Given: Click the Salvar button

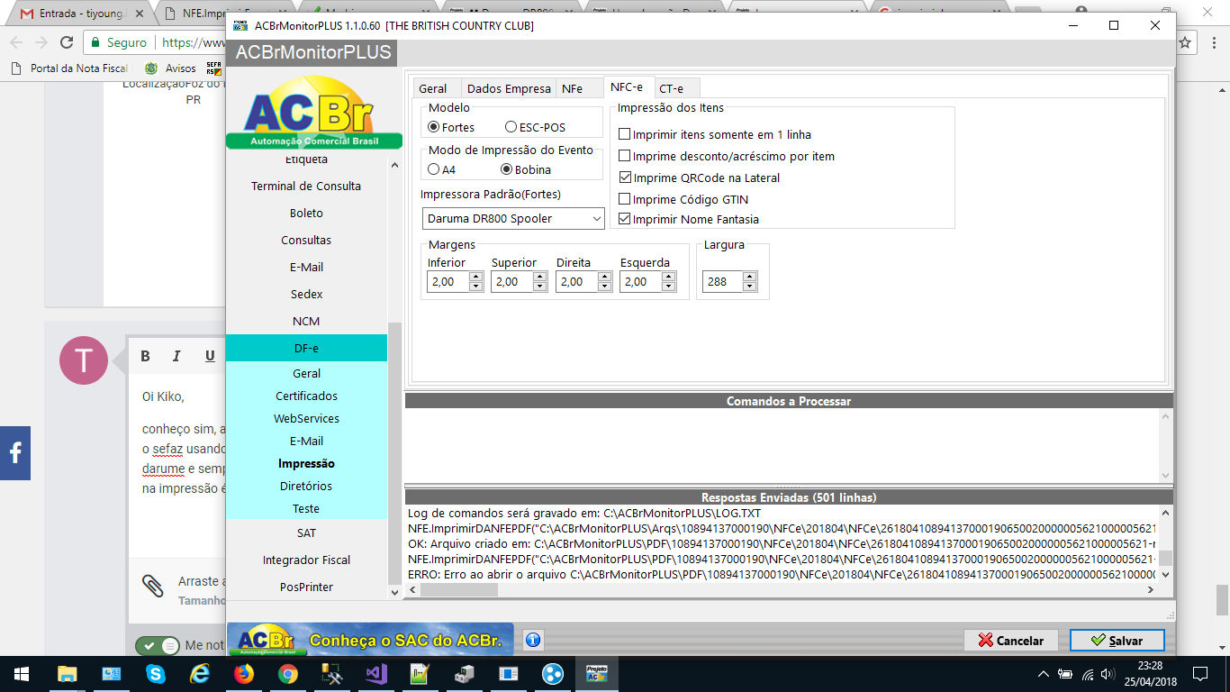Looking at the screenshot, I should (x=1117, y=640).
